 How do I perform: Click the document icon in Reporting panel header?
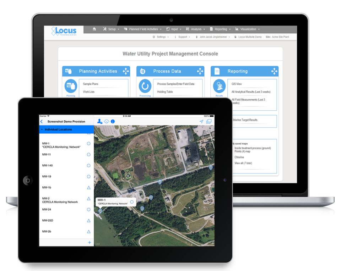217,71
